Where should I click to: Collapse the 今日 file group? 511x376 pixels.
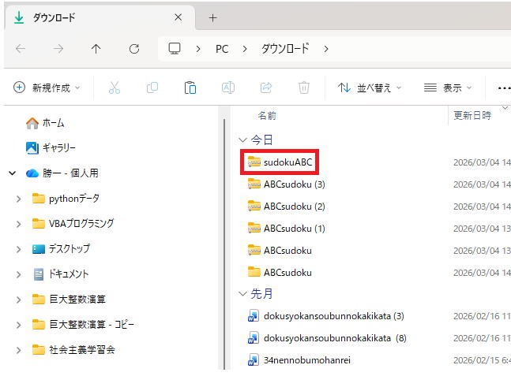pyautogui.click(x=242, y=140)
